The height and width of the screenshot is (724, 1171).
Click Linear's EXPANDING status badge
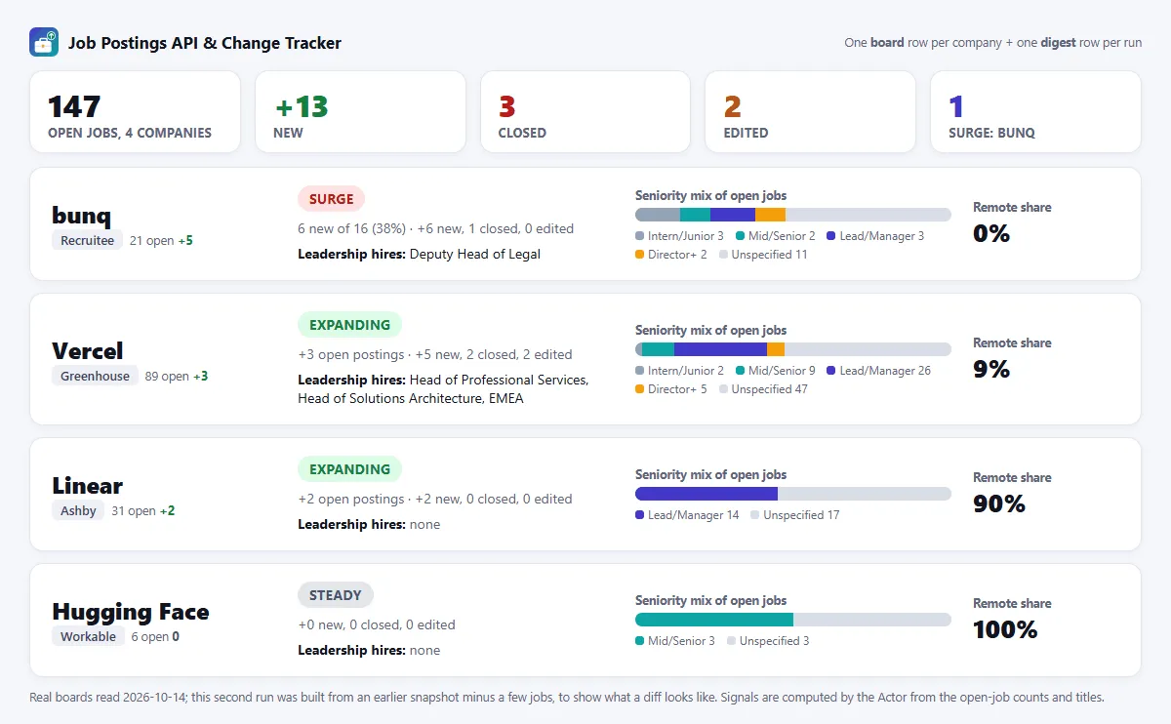[349, 469]
